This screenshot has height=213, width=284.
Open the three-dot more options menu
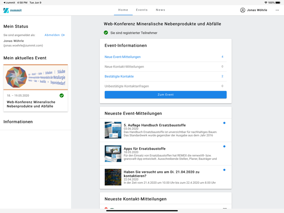(277, 10)
